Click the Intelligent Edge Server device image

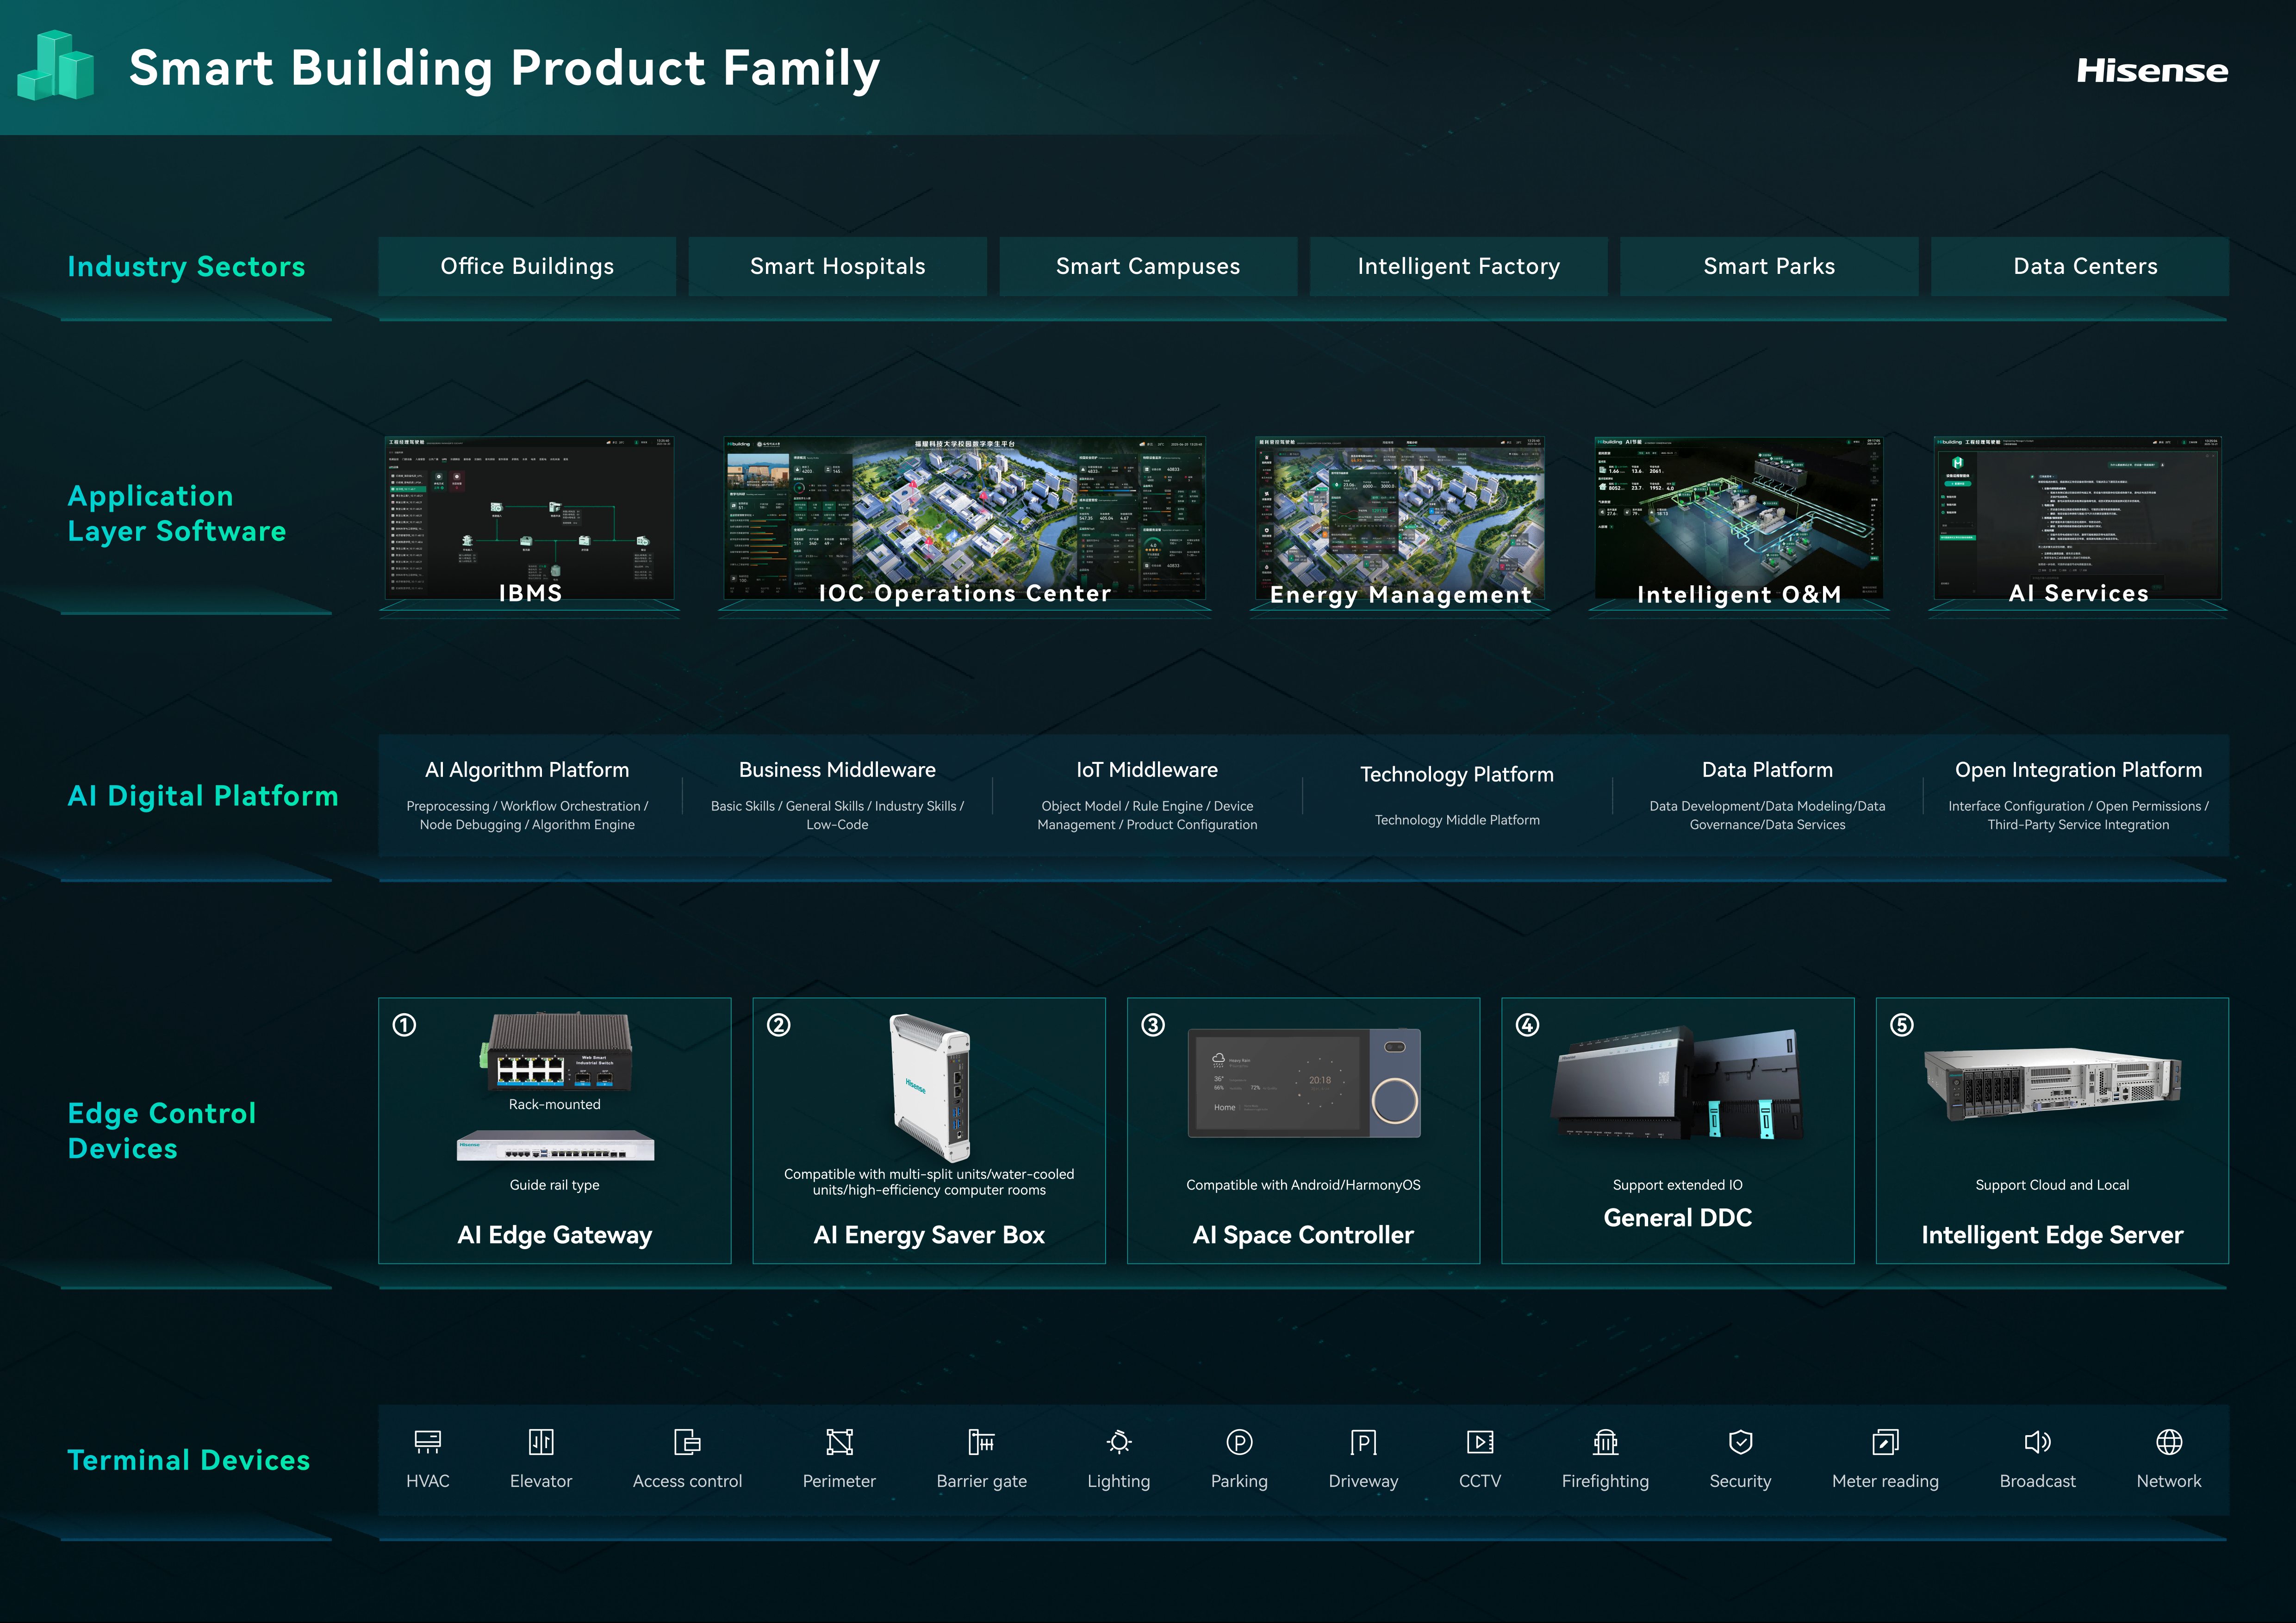coord(2052,1085)
